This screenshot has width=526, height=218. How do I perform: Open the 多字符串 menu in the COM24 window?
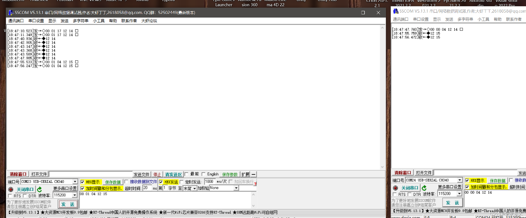coord(465,19)
